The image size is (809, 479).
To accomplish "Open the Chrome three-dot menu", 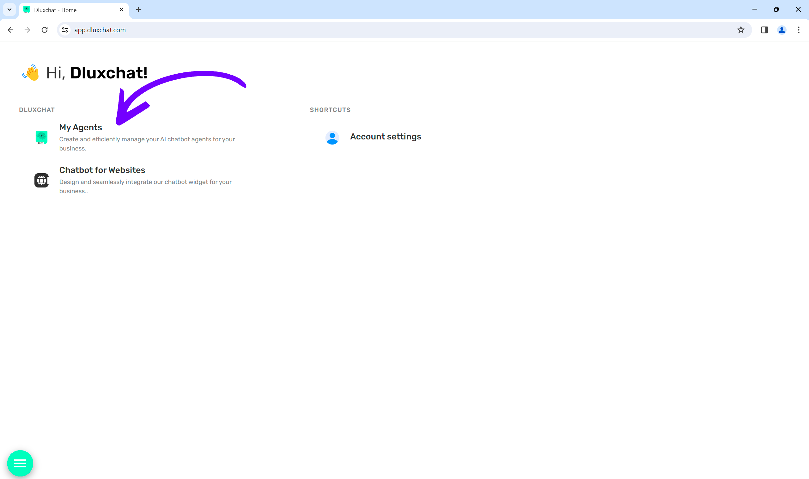I will coord(798,30).
